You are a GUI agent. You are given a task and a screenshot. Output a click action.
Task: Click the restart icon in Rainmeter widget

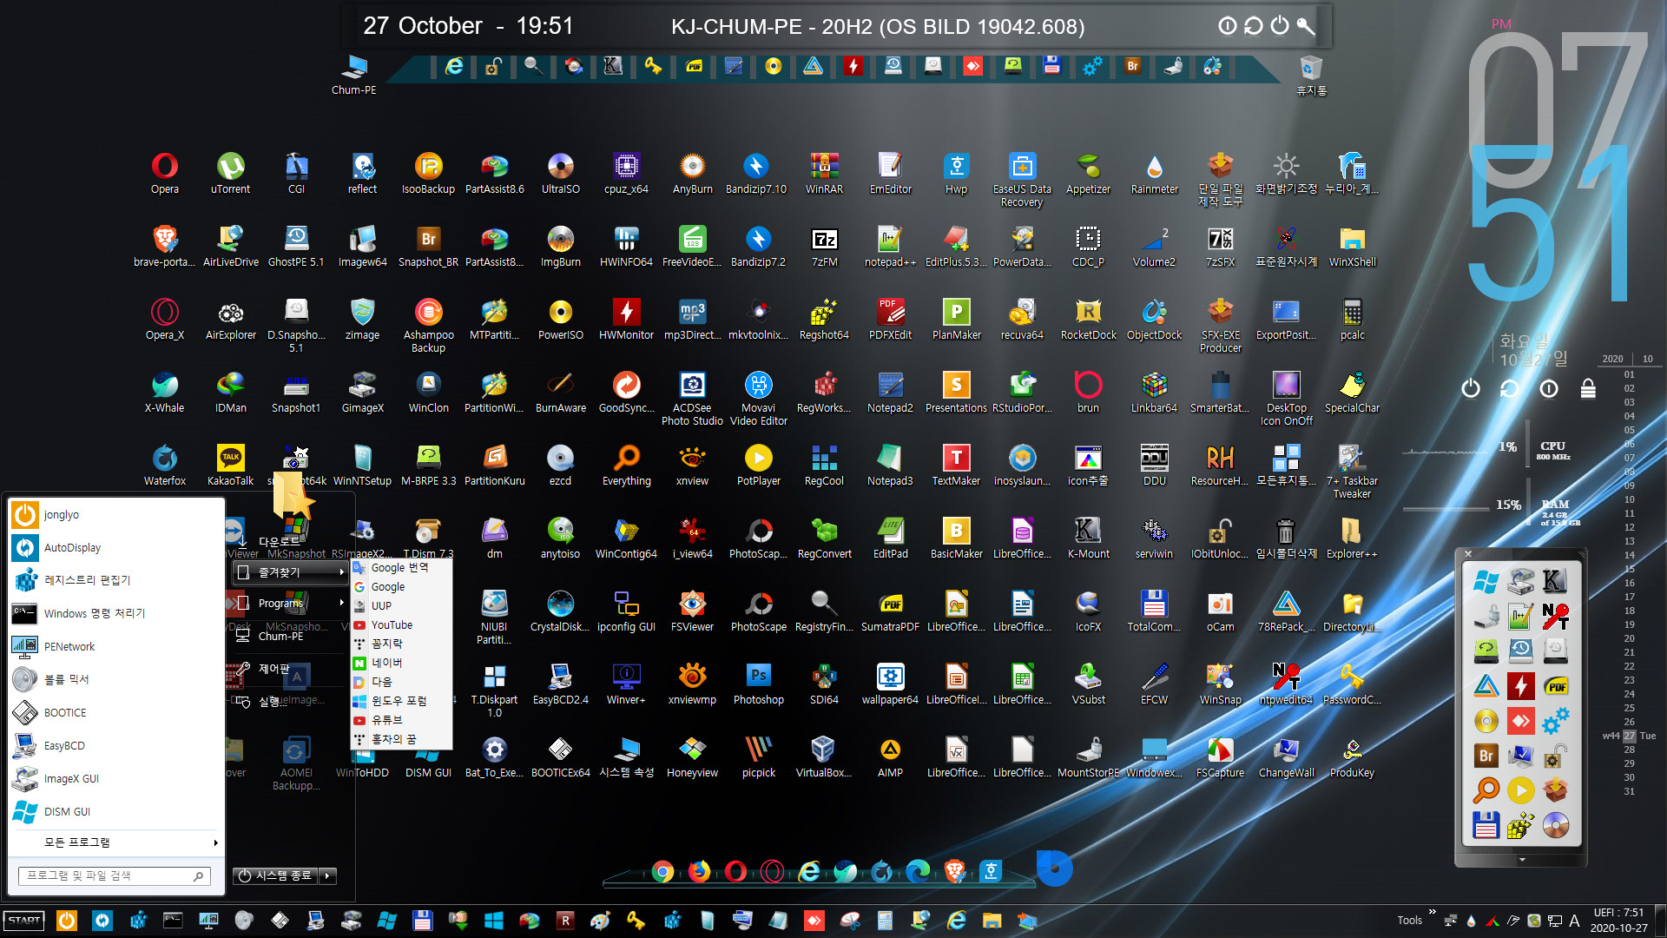tap(1510, 388)
